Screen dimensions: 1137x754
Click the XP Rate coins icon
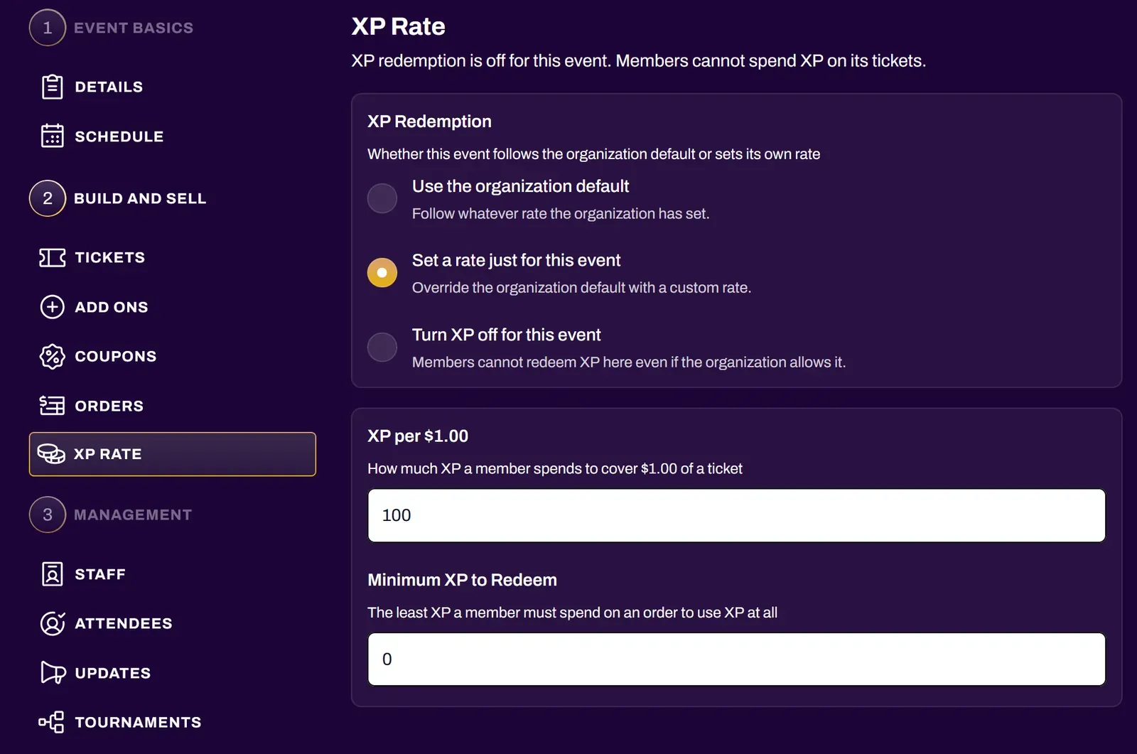pos(51,453)
